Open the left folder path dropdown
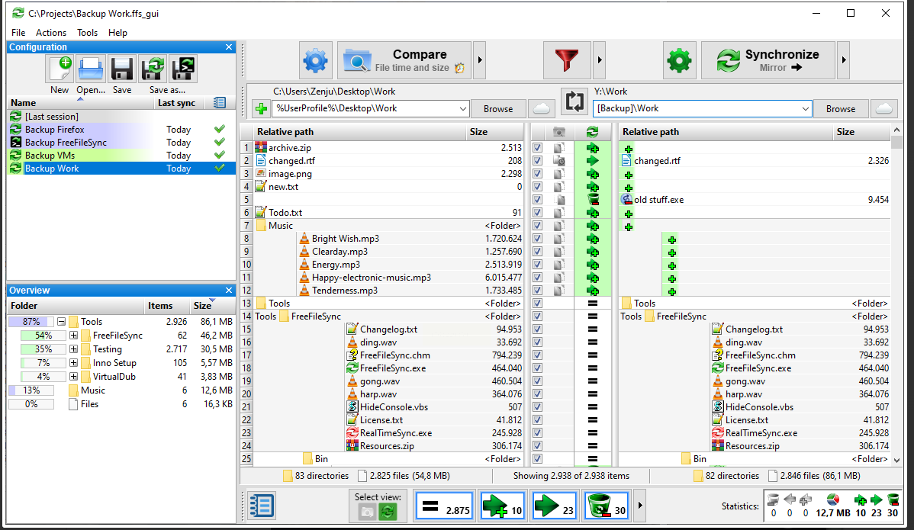 [462, 109]
